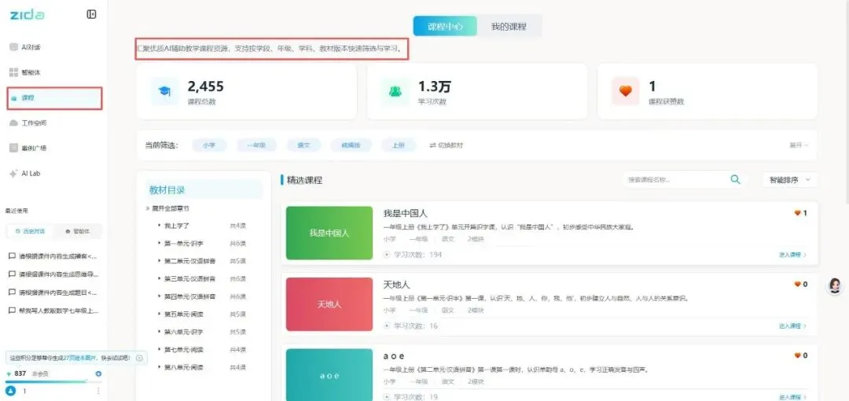Click play icon beside 学习次数: 194
Viewport: 849px width, 401px height.
[387, 254]
